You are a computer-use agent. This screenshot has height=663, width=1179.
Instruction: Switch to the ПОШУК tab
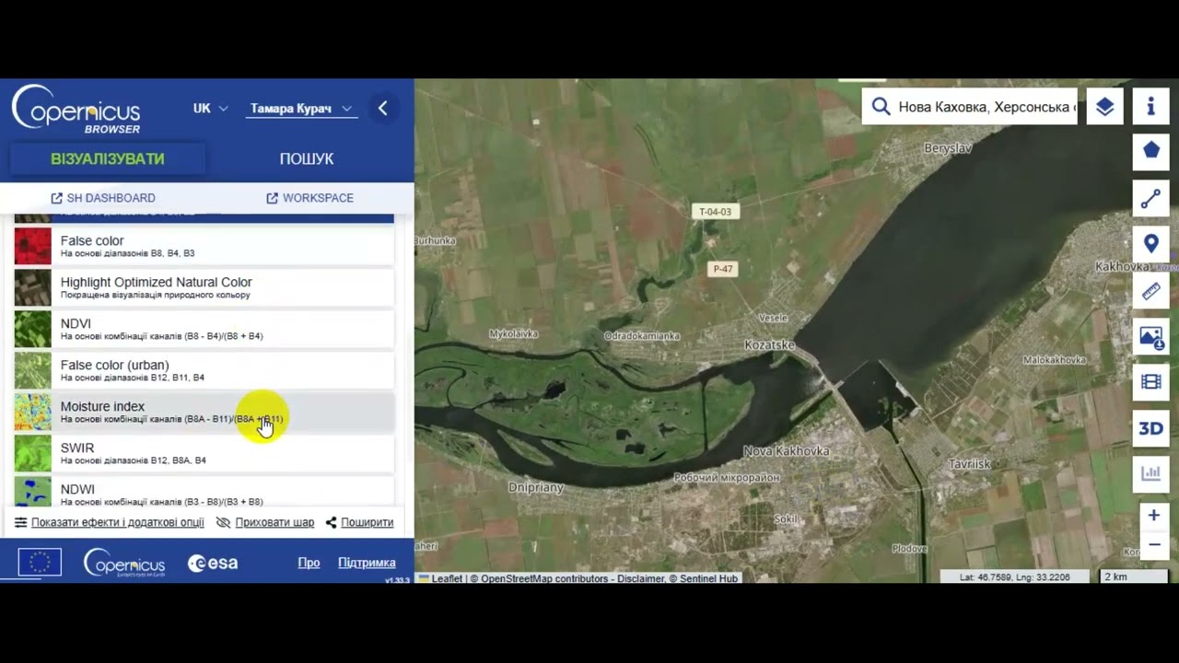307,158
